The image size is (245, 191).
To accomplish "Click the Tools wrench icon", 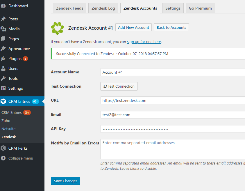I will point(3,78).
